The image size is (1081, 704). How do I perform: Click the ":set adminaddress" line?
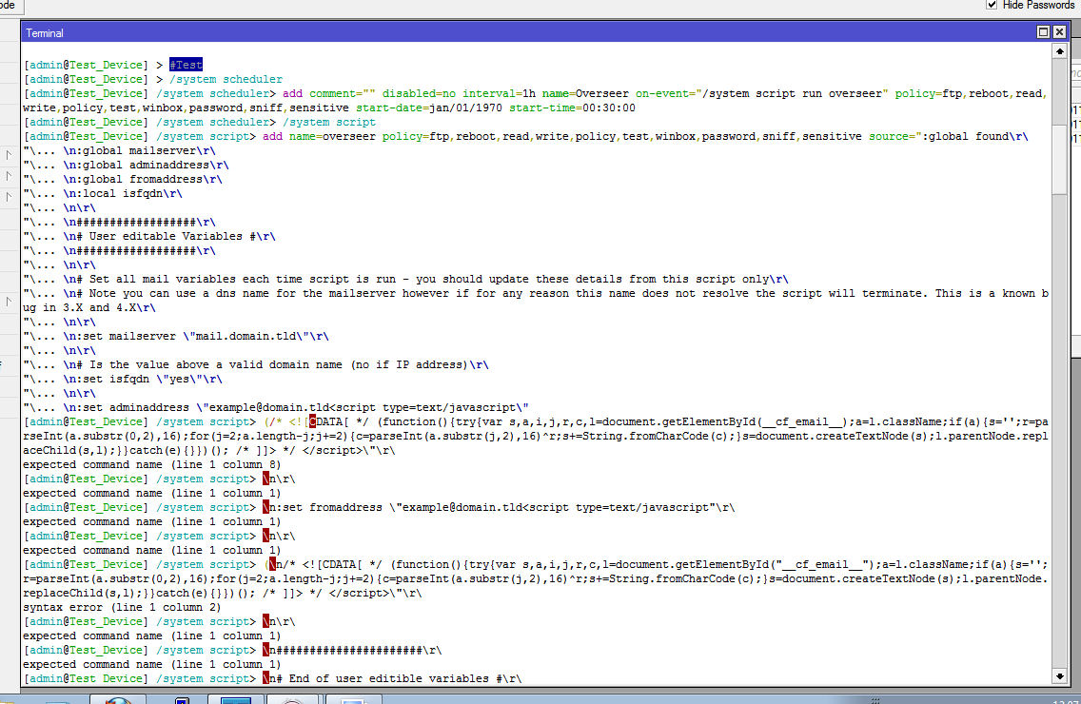pyautogui.click(x=276, y=407)
